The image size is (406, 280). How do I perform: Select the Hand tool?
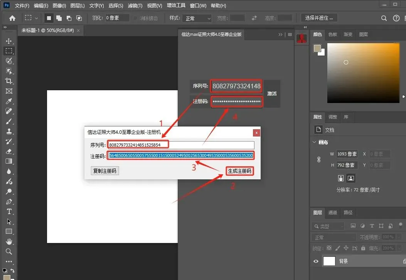click(9, 241)
